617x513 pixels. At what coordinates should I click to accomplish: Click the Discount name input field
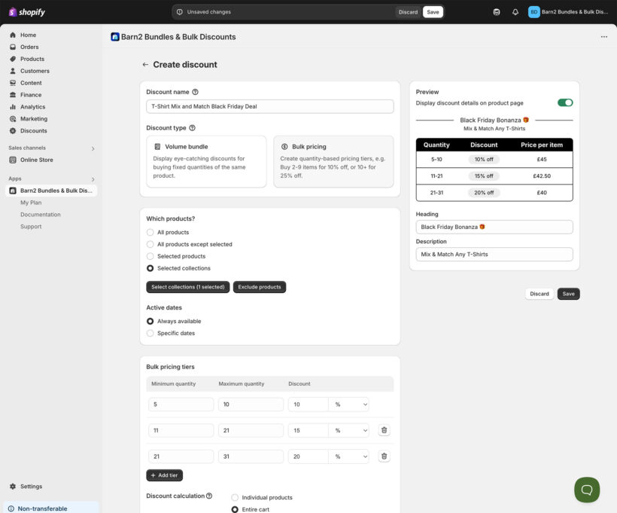269,106
